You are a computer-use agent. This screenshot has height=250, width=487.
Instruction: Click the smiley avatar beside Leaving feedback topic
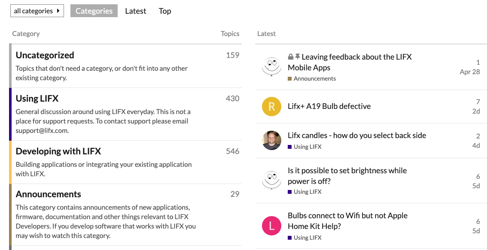(x=271, y=67)
